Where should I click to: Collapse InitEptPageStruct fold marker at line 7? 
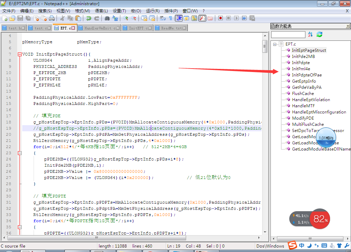coord(20,54)
